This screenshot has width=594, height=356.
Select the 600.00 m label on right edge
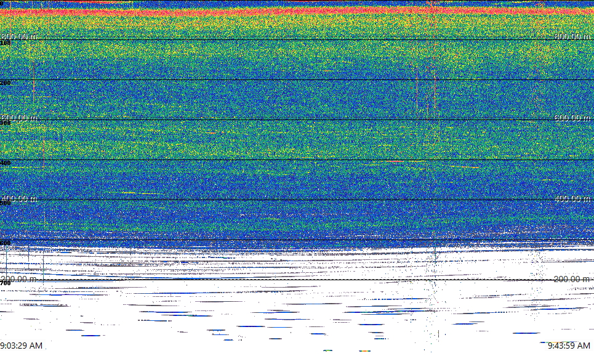pos(572,118)
